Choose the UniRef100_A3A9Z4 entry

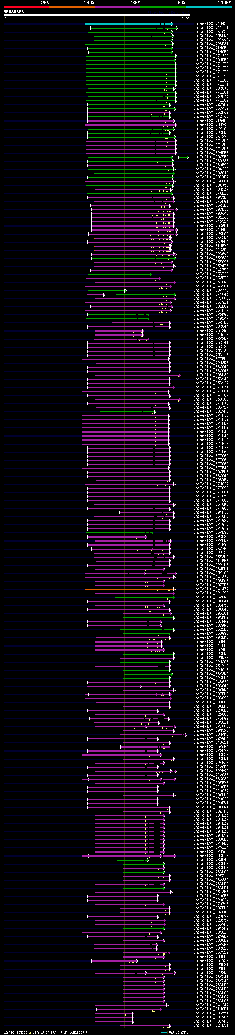point(211,189)
